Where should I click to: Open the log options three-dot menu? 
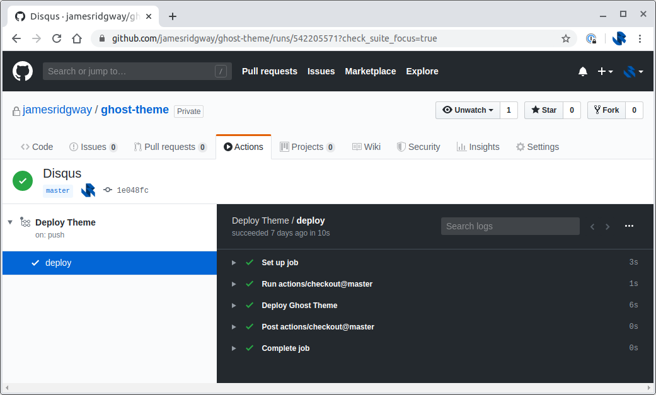click(x=629, y=226)
